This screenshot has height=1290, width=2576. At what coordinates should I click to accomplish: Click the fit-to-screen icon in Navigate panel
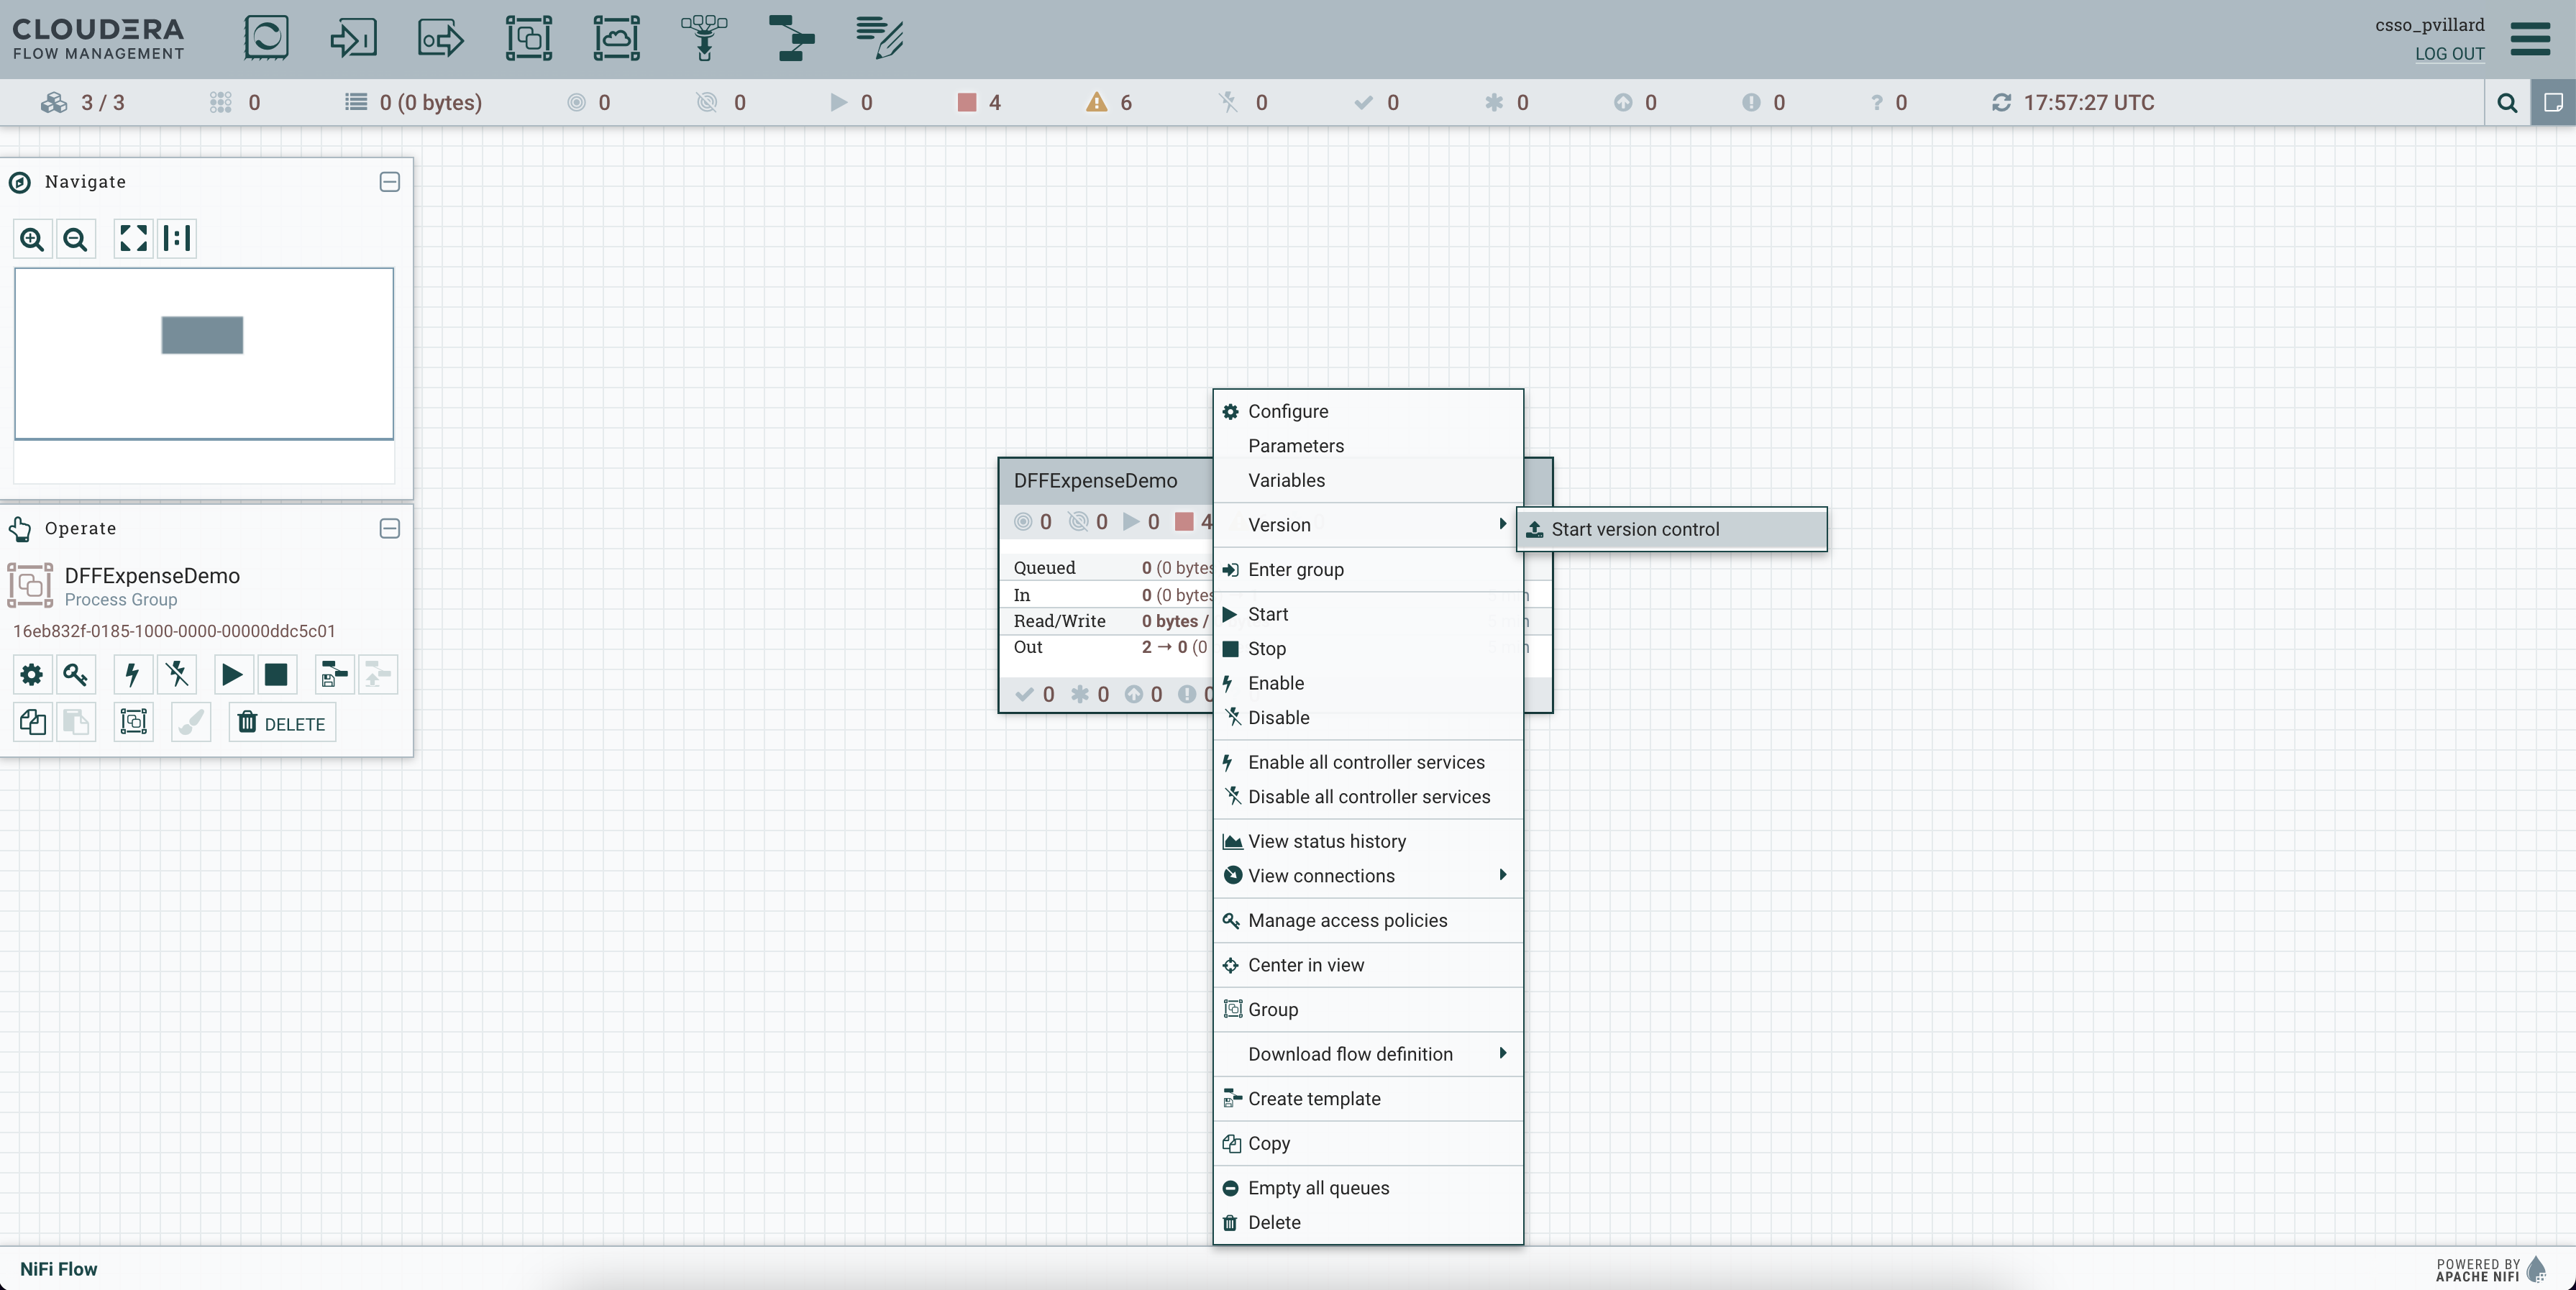(133, 239)
